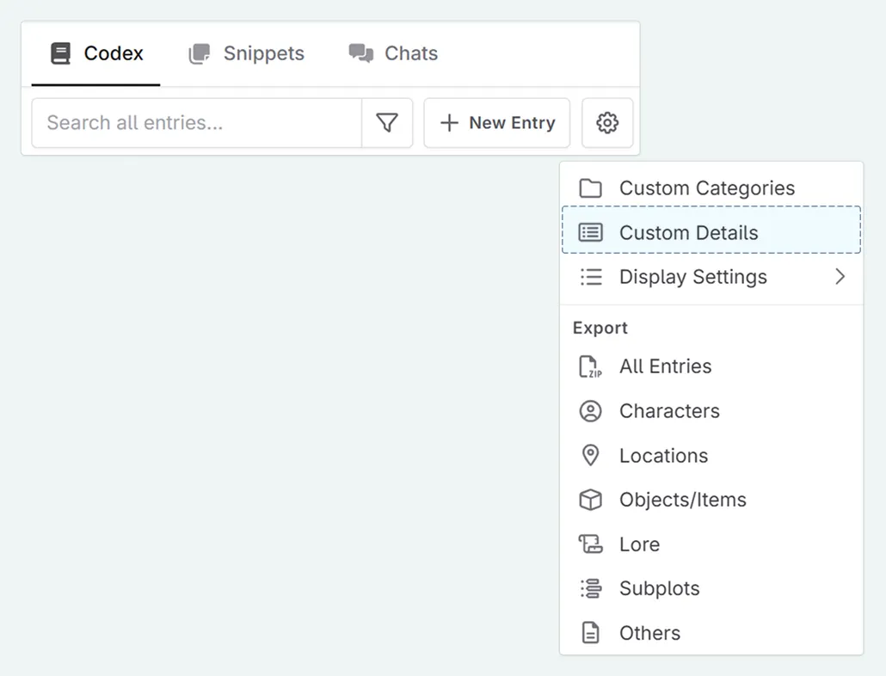The height and width of the screenshot is (676, 886).
Task: Click the Codex book icon
Action: (60, 53)
